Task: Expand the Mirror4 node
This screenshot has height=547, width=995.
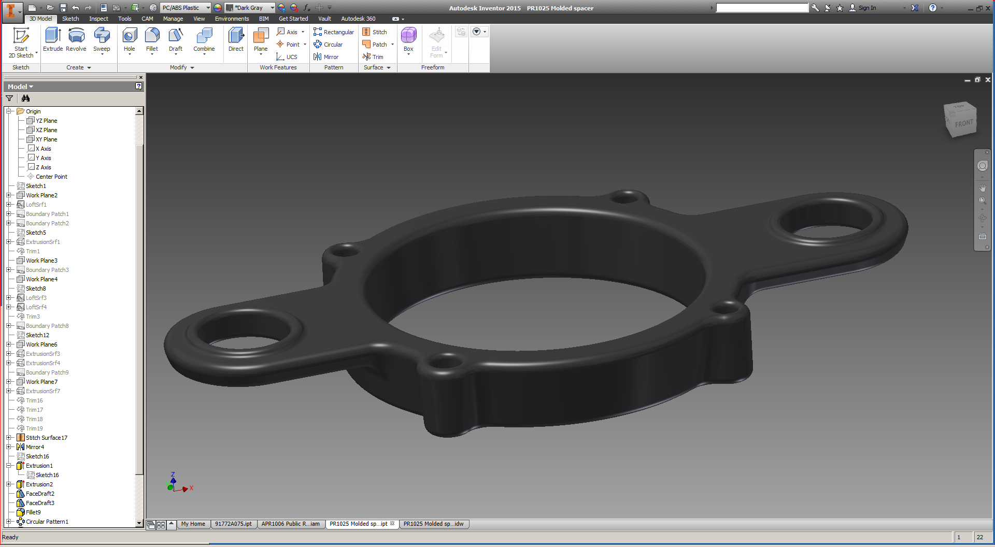Action: (9, 447)
